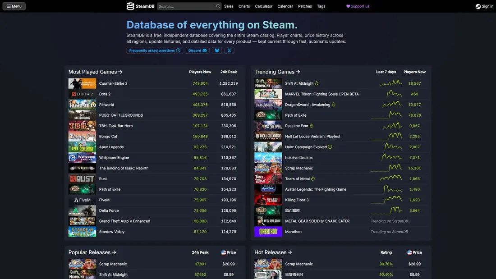Image resolution: width=496 pixels, height=279 pixels.
Task: Open Apex Legends game link
Action: pos(111,147)
